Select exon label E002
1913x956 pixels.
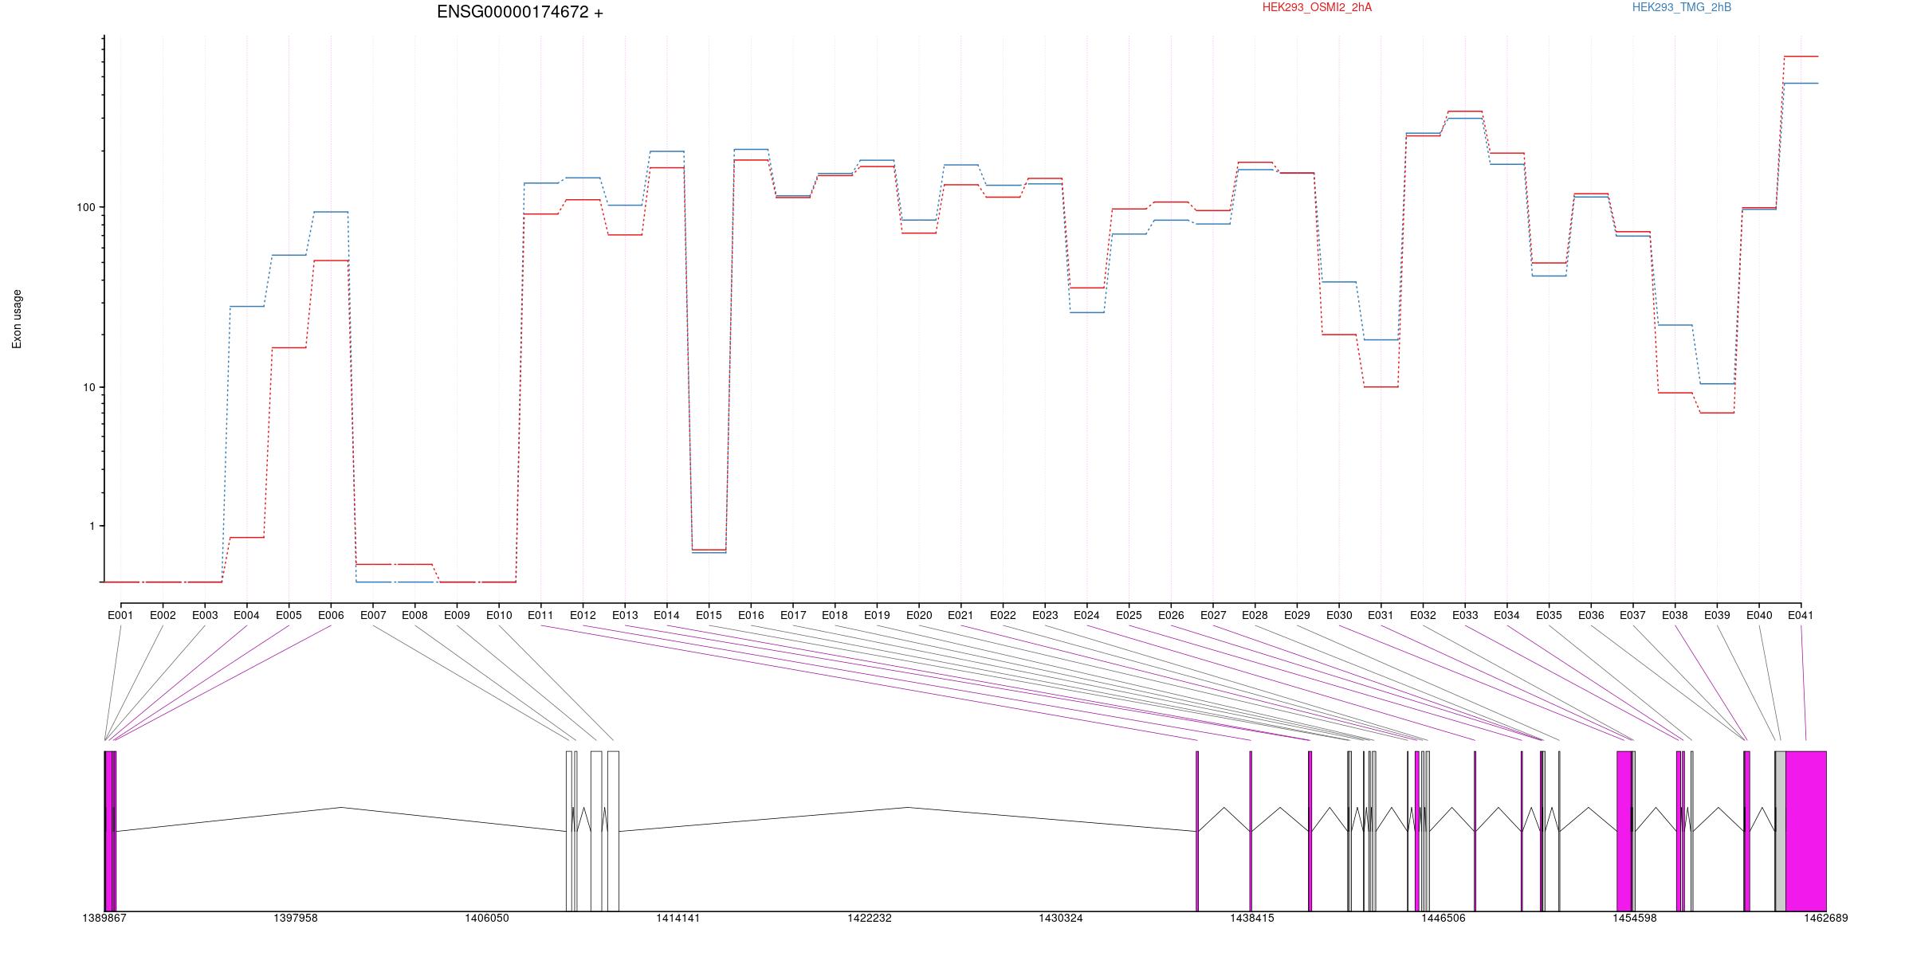(163, 615)
